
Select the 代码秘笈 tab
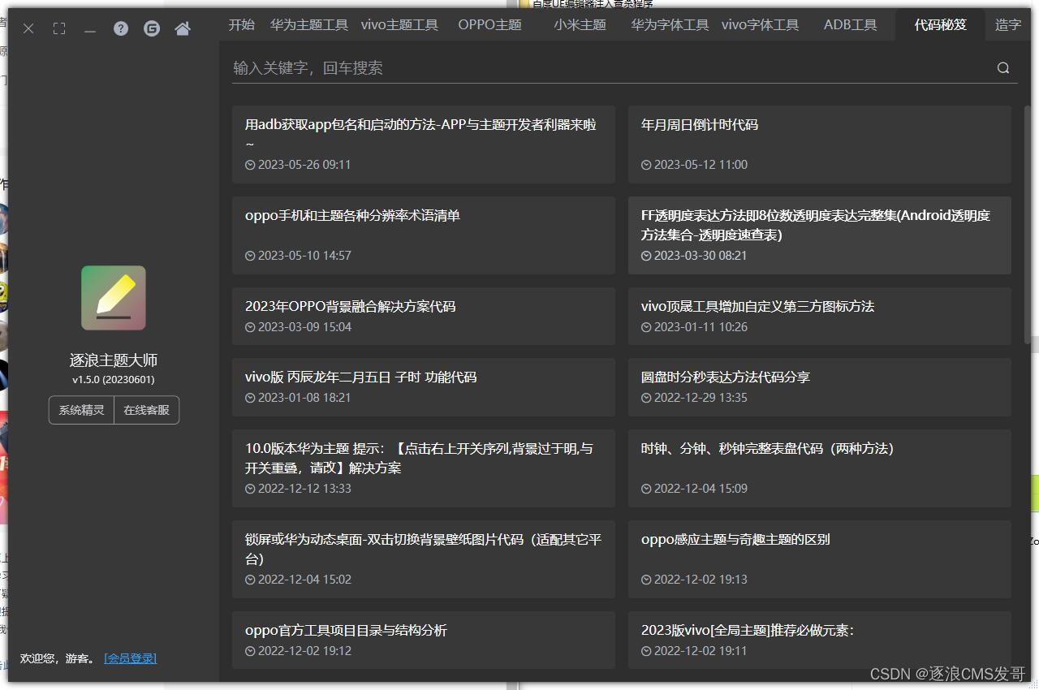point(941,25)
